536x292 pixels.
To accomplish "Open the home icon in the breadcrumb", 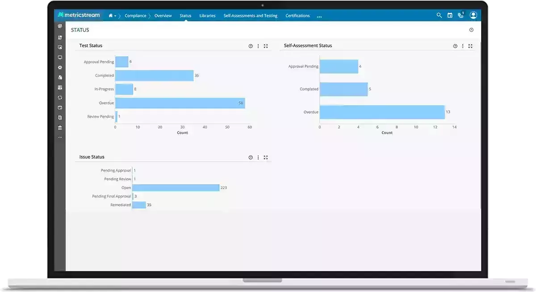I will coord(110,16).
